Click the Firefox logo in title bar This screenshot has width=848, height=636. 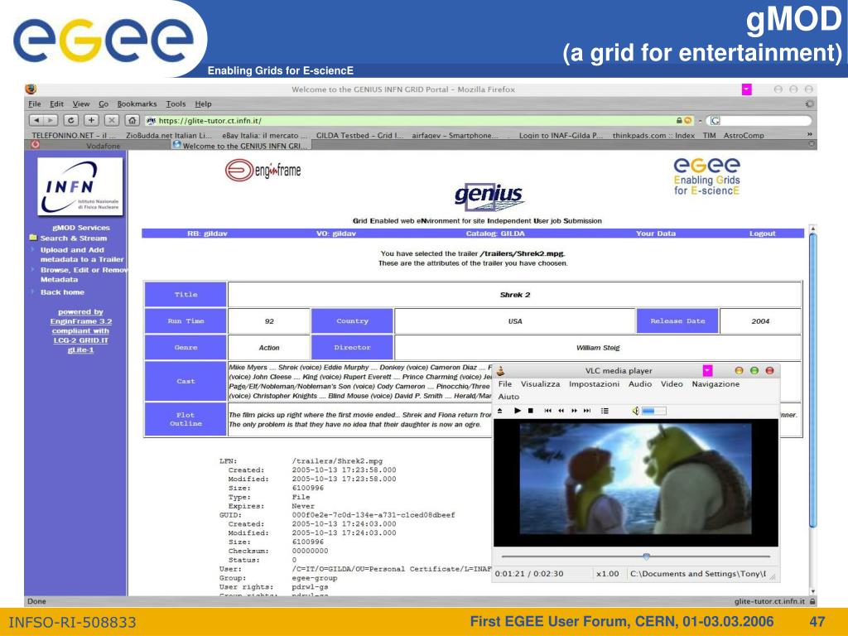tap(31, 89)
